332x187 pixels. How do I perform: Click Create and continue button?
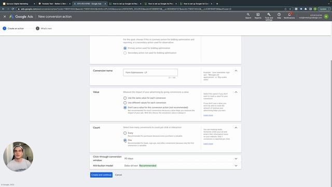[101, 175]
